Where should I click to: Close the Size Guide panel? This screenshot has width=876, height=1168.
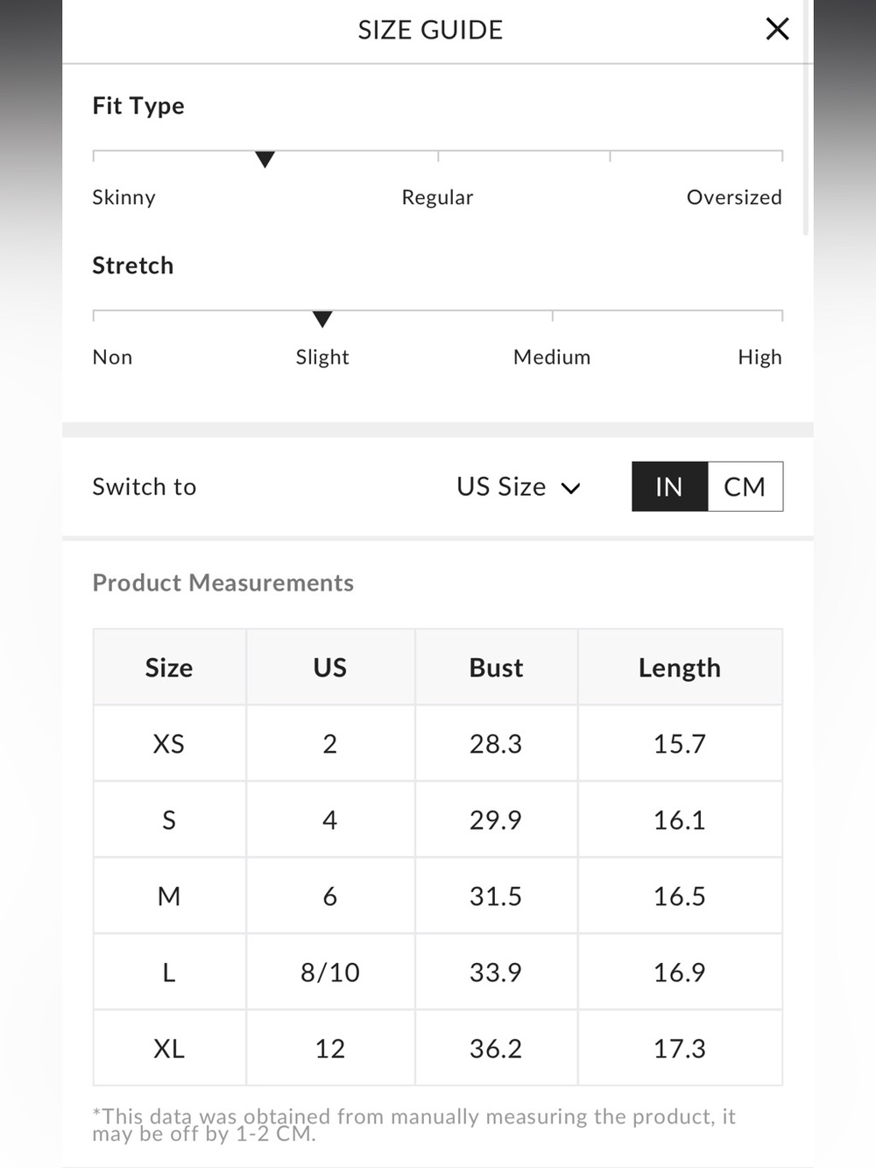pos(777,29)
